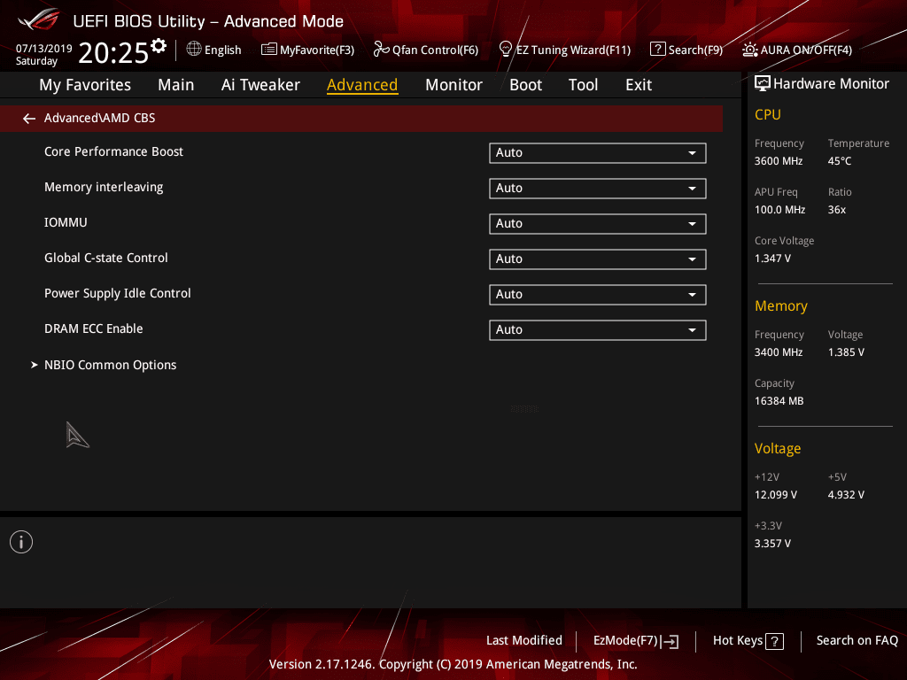Open the clock settings gear icon
907x680 pixels.
tap(159, 46)
